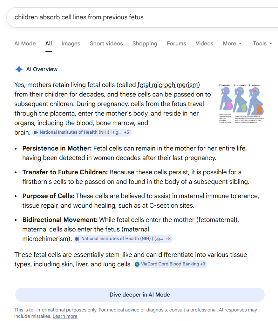Click the AI Overview sparkle icon
The width and height of the screenshot is (278, 321).
[19, 69]
